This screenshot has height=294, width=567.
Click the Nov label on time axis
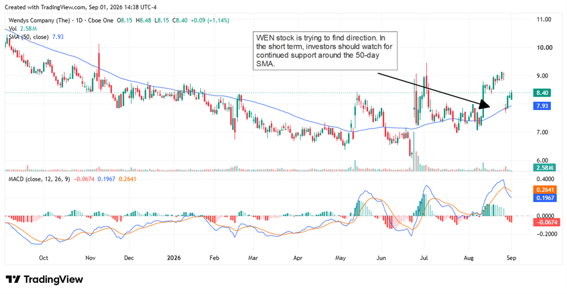tap(91, 258)
